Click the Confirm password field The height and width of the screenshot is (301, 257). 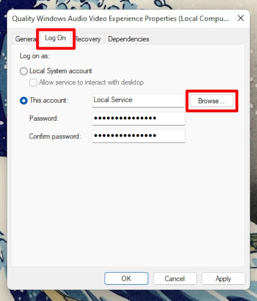click(138, 136)
